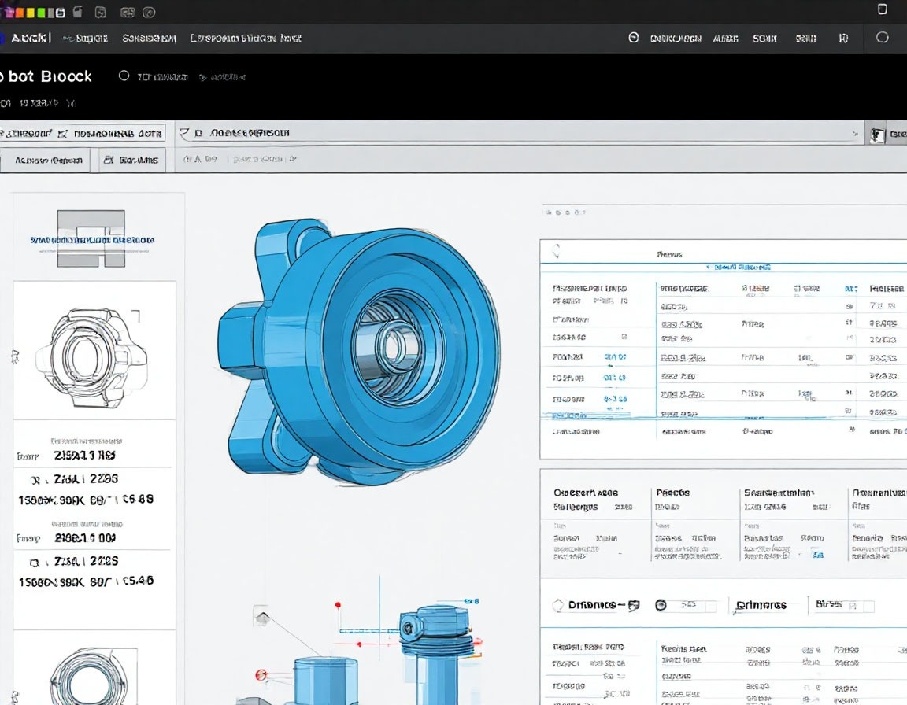Click the small blue link in the third column of the middle panel
The width and height of the screenshot is (907, 705).
[818, 555]
